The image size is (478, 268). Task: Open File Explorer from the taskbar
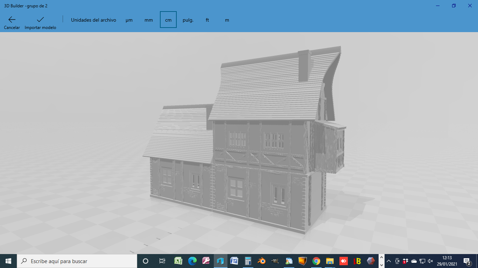[x=330, y=261]
